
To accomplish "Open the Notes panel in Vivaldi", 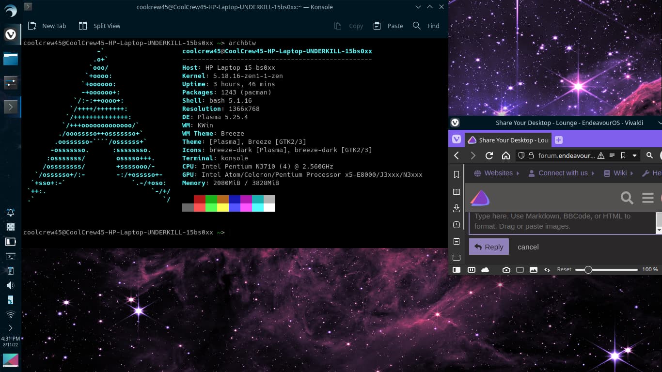I will coord(457,241).
